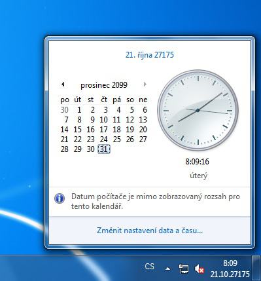This screenshot has height=281, width=261.
Task: Select day 13 in the calendar
Action: point(143,120)
